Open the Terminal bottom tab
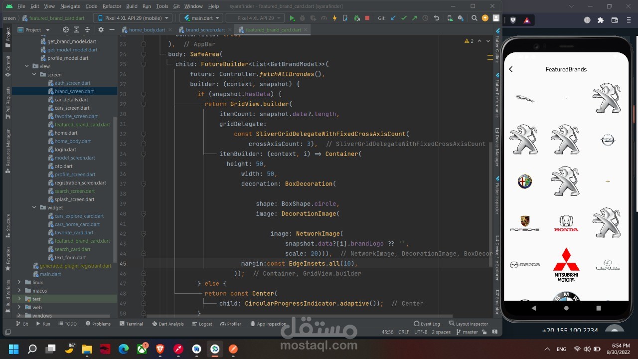The width and height of the screenshot is (638, 359). [x=131, y=324]
